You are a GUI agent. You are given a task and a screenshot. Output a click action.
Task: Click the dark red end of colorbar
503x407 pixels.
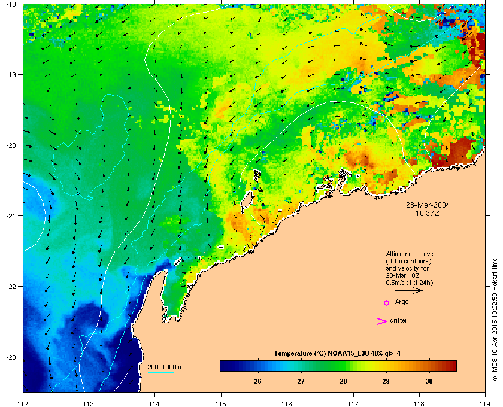click(453, 366)
